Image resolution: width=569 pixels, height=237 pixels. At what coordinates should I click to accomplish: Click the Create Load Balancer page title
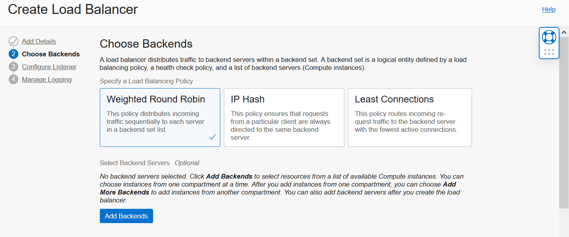[x=73, y=9]
